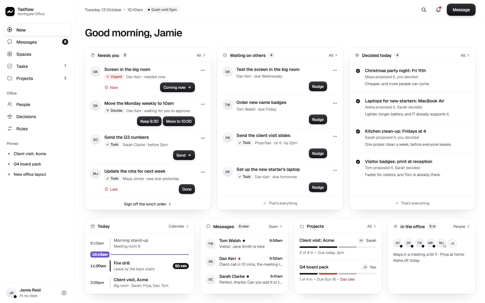Viewport: 485px width, 303px height.
Task: Toggle check on Kitchen clean-up decision
Action: (x=358, y=131)
